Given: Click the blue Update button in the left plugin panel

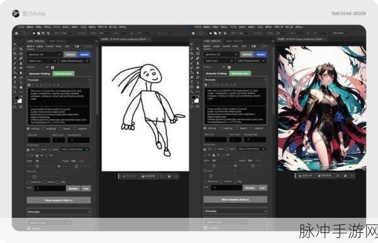Looking at the screenshot, I should pyautogui.click(x=84, y=55).
